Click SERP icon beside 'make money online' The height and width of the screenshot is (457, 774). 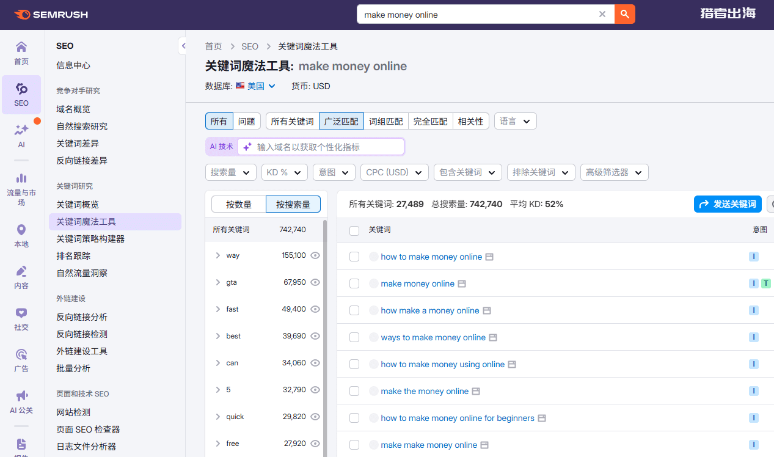462,283
